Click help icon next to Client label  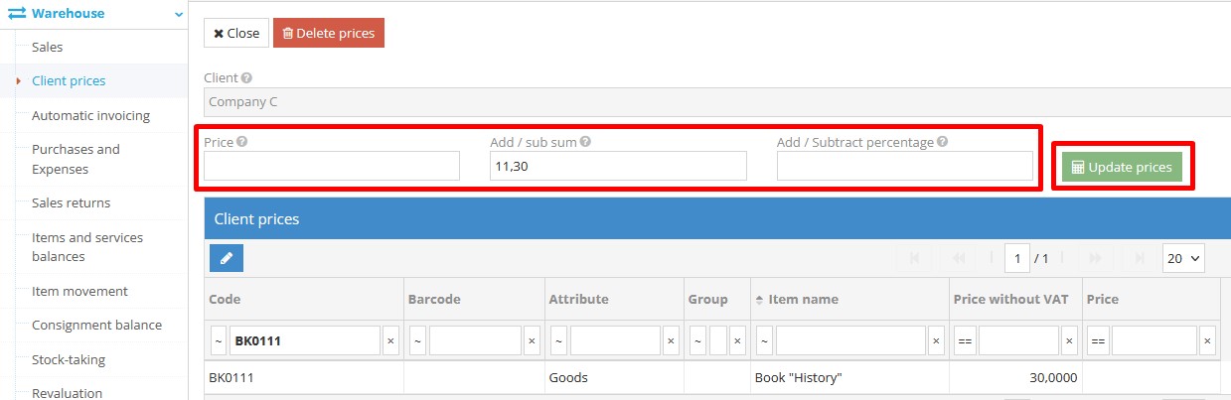[x=246, y=77]
